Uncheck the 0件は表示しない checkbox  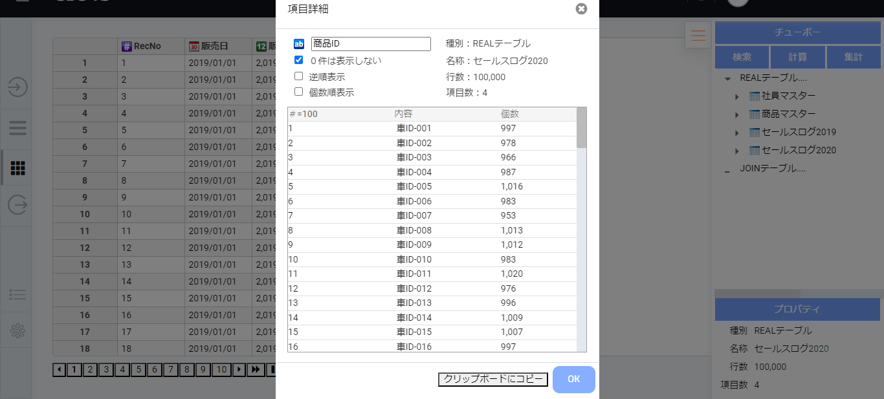(298, 59)
